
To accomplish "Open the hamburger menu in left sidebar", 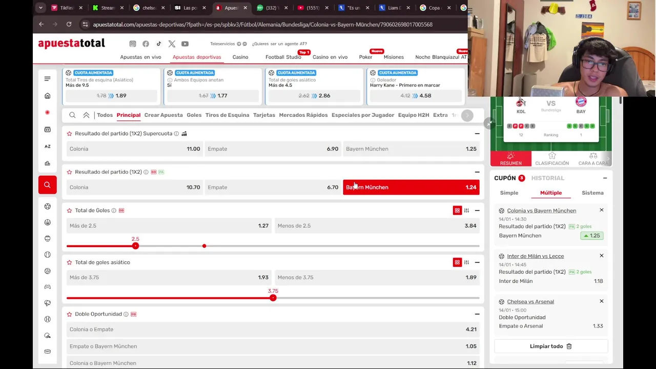I will click(x=47, y=78).
